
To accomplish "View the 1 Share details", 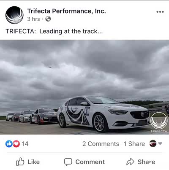I will point(134,144).
